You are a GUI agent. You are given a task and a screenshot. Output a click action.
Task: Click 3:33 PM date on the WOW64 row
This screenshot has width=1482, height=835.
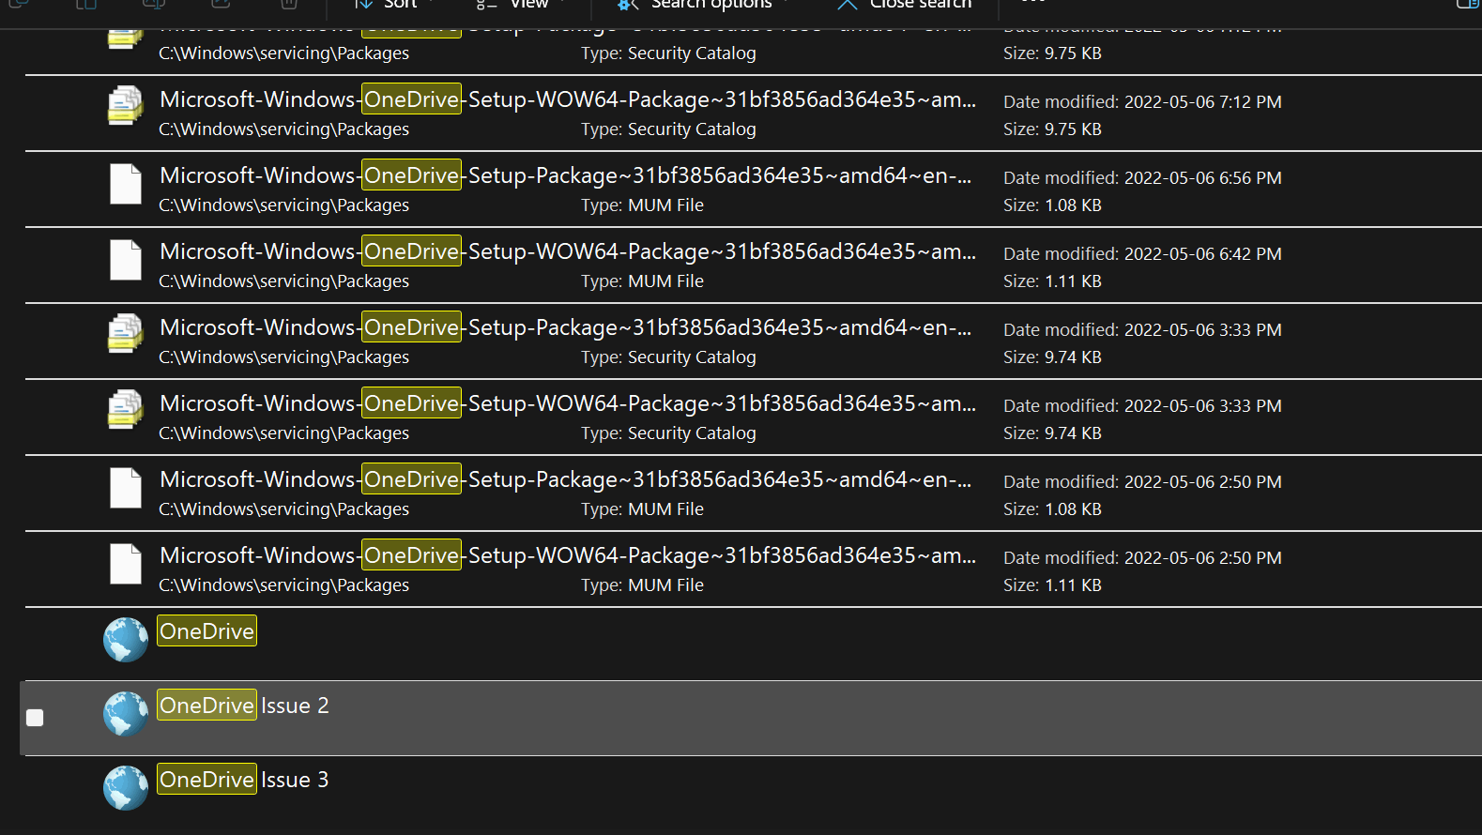point(1142,405)
